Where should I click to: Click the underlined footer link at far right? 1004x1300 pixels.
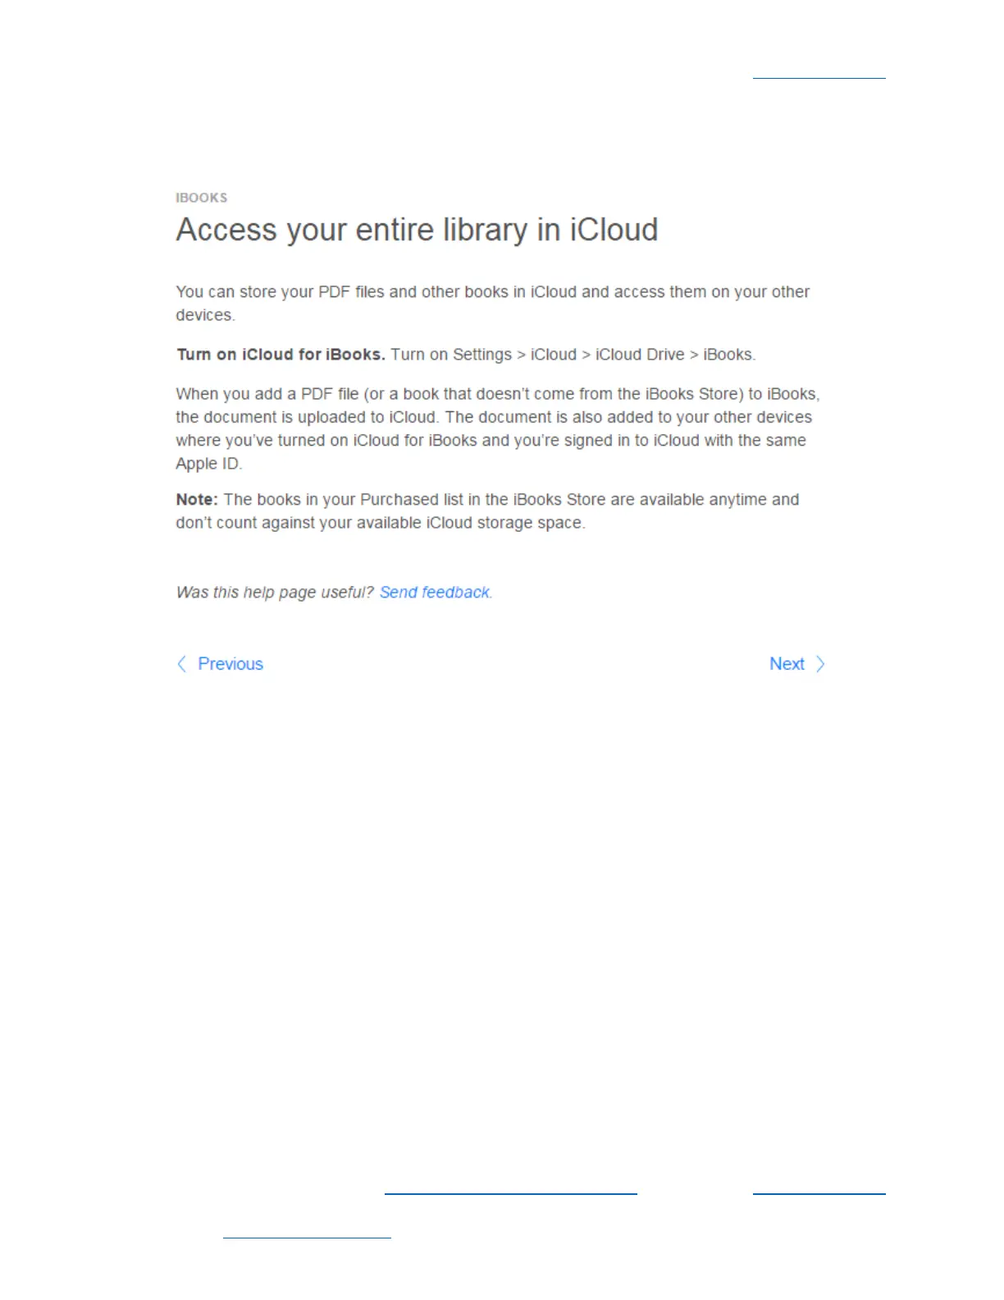(819, 1193)
